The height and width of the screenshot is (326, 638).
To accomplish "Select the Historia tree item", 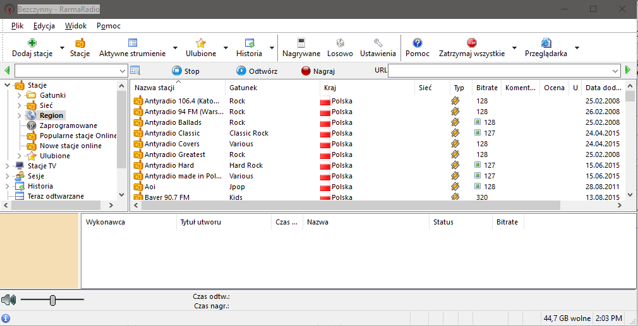I will (x=40, y=187).
